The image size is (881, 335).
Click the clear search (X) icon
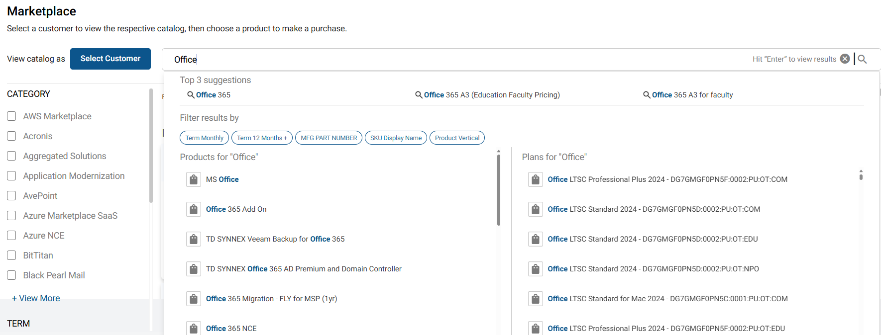coord(845,59)
